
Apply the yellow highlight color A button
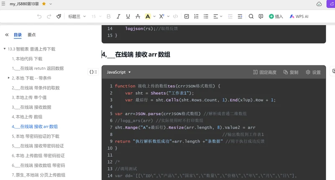tap(148, 16)
